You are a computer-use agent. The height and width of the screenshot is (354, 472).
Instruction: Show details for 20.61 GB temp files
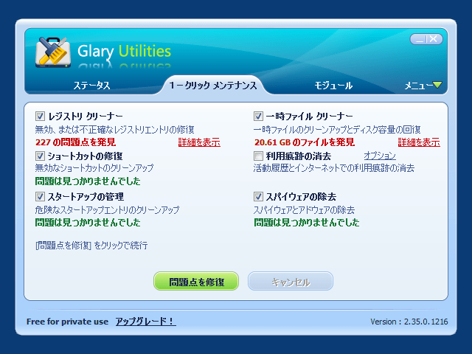click(x=419, y=142)
